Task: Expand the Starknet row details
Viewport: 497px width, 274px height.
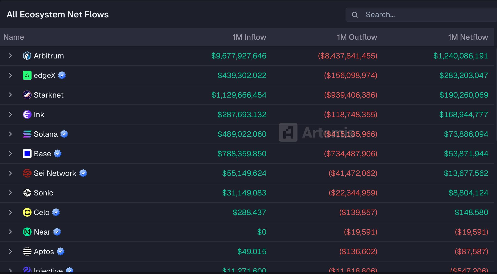Action: [x=10, y=95]
